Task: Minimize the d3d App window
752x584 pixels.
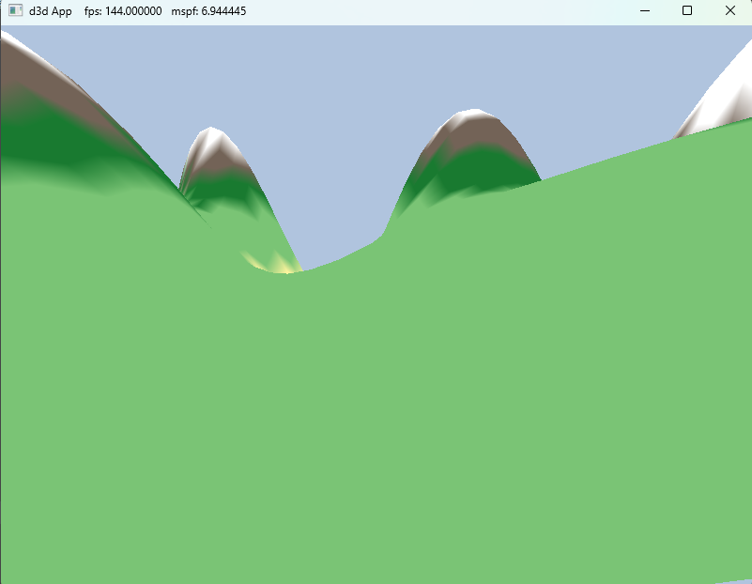Action: (x=645, y=10)
